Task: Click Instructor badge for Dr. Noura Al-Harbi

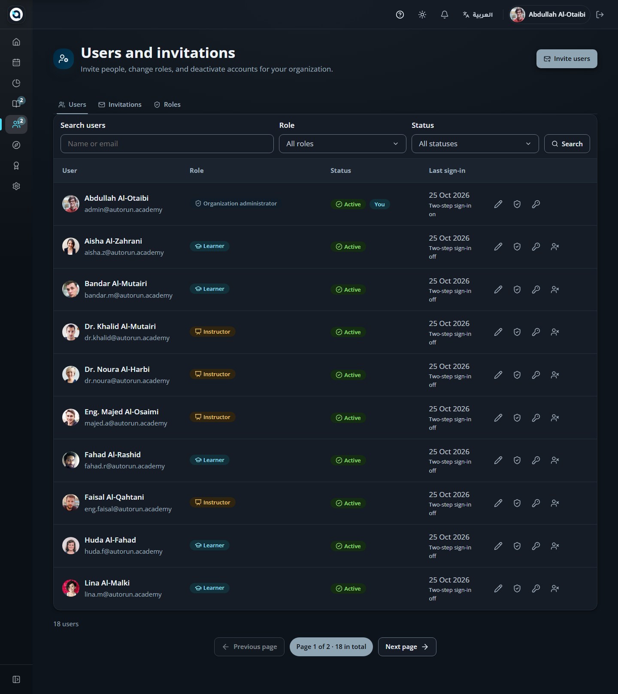Action: click(212, 374)
